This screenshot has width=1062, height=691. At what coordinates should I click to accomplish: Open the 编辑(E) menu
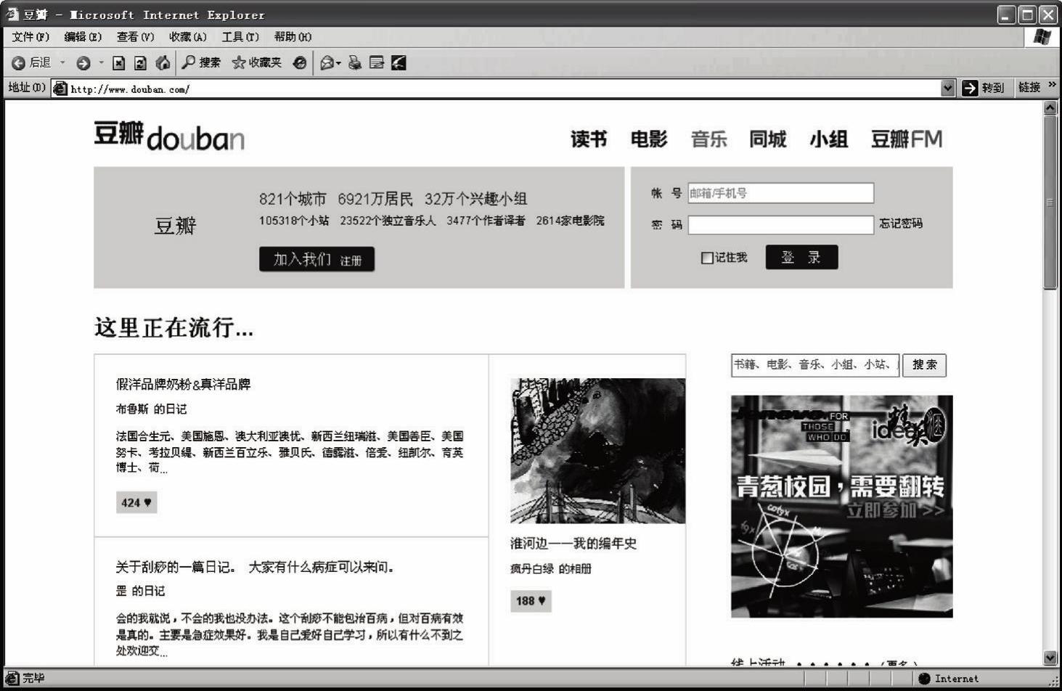click(83, 36)
